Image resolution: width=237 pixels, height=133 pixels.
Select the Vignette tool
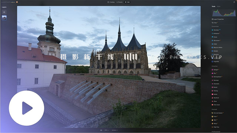click(215, 61)
